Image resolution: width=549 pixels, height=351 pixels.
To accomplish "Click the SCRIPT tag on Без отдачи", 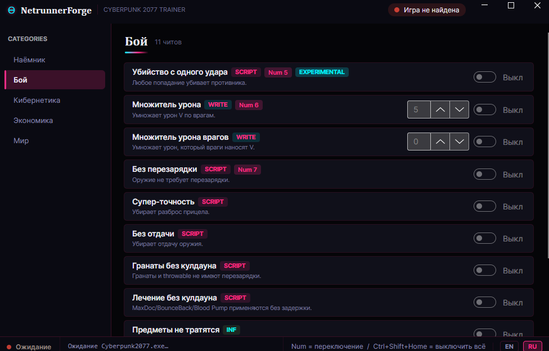I will point(192,234).
